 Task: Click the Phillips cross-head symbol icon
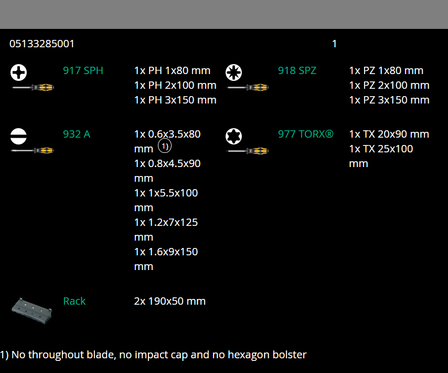pyautogui.click(x=19, y=72)
